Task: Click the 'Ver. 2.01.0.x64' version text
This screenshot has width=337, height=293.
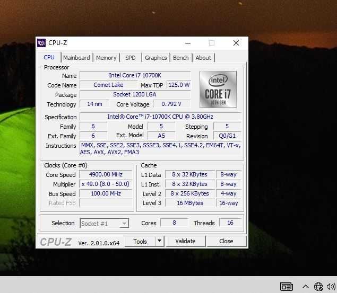Action: pos(99,243)
